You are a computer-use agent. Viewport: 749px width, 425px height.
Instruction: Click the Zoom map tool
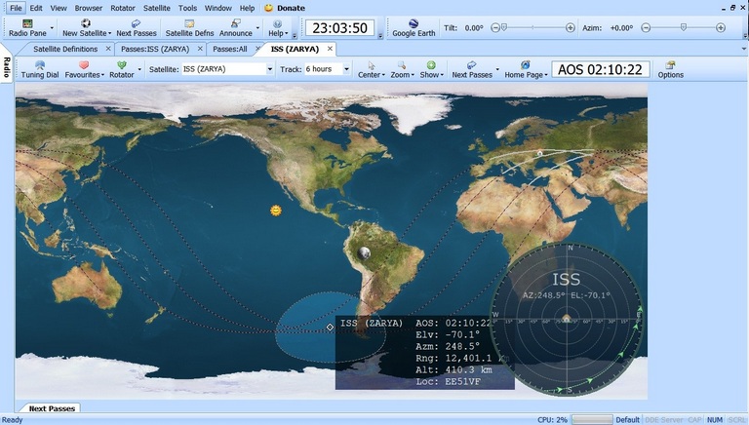402,70
